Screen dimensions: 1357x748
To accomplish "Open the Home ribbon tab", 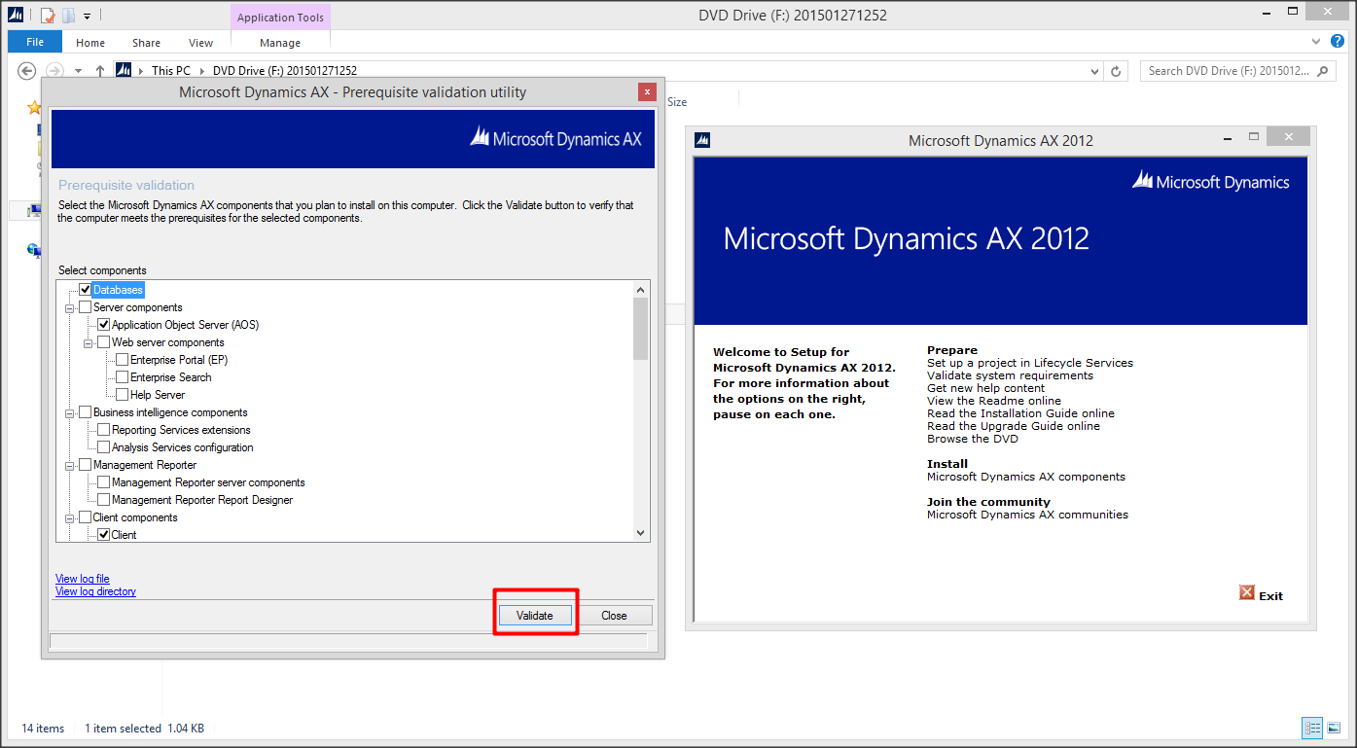I will [90, 43].
